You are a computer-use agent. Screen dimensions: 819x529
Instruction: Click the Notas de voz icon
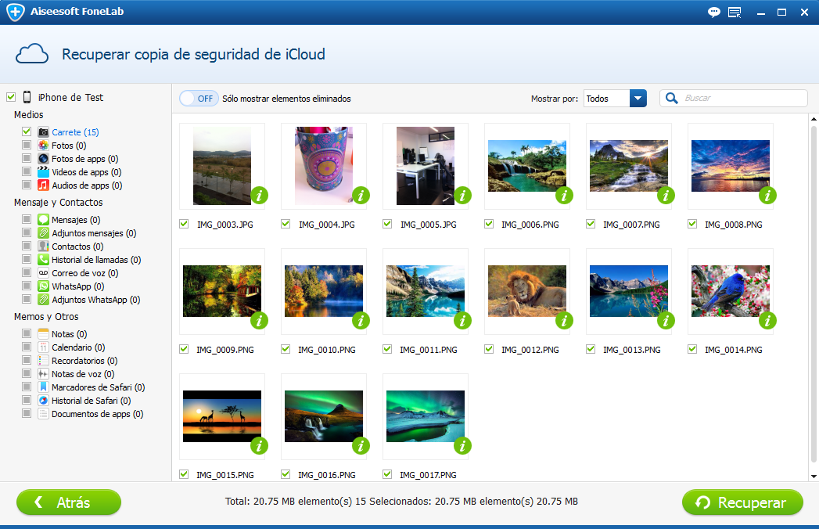(x=43, y=374)
